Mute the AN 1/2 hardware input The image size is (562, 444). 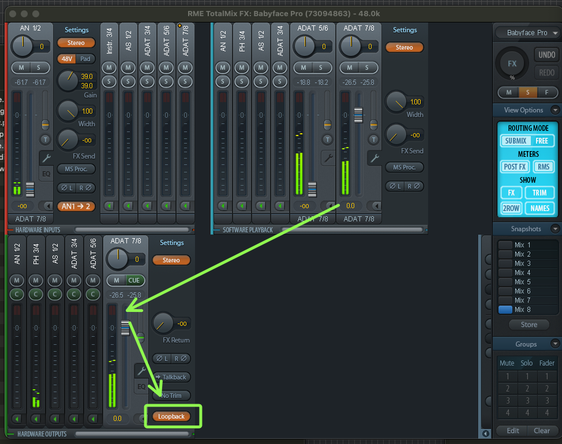point(21,67)
